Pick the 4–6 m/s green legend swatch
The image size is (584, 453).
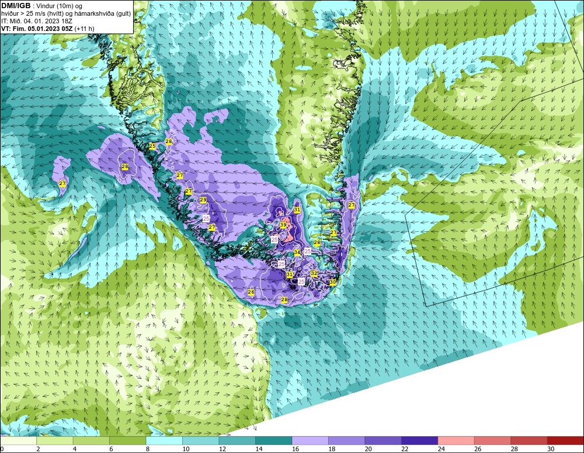pyautogui.click(x=91, y=441)
